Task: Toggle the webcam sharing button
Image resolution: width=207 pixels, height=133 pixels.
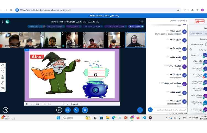Action: coord(68,110)
